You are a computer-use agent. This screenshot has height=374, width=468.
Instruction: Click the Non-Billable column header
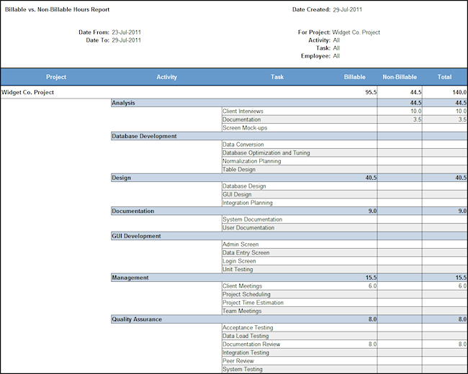tap(400, 77)
